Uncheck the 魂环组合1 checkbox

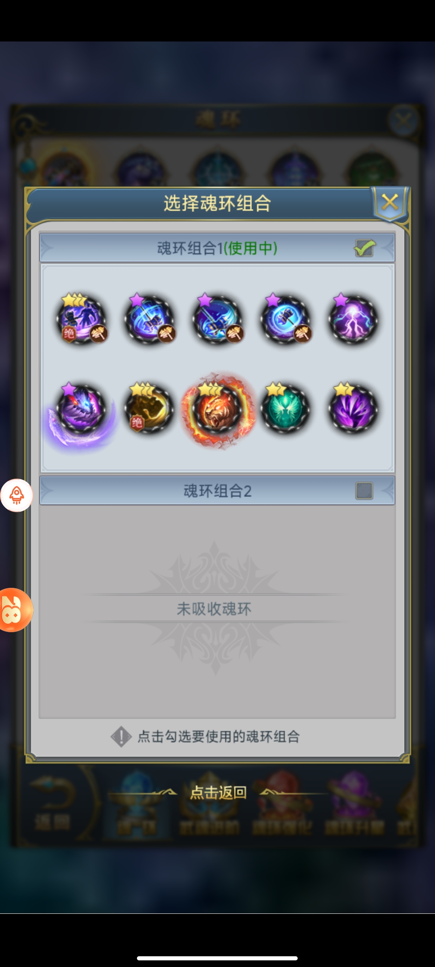click(365, 248)
